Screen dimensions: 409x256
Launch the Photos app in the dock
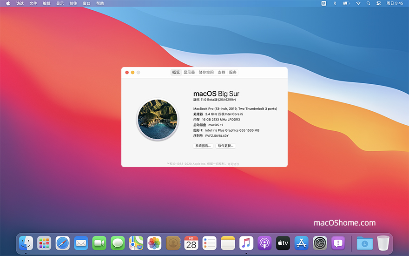pos(154,243)
